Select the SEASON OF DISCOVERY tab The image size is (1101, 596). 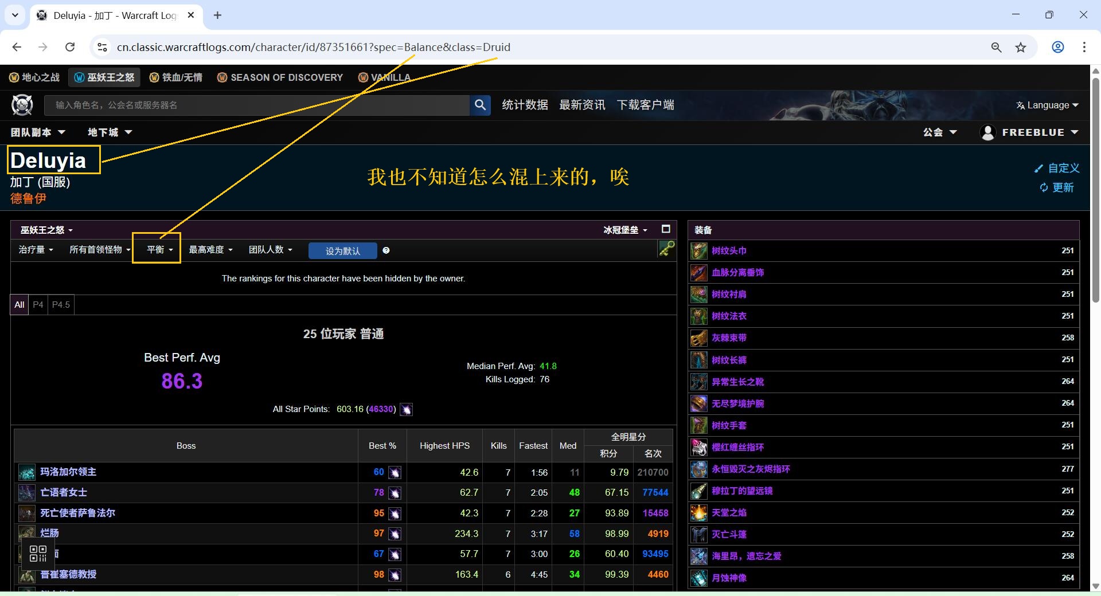point(280,77)
